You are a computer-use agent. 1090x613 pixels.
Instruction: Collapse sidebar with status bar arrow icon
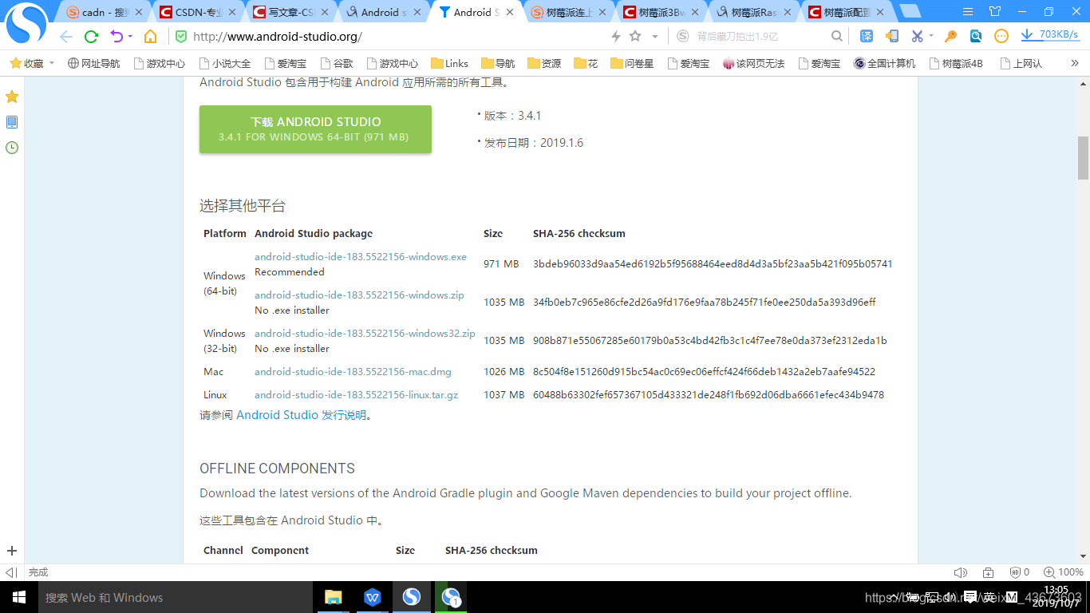(x=11, y=572)
